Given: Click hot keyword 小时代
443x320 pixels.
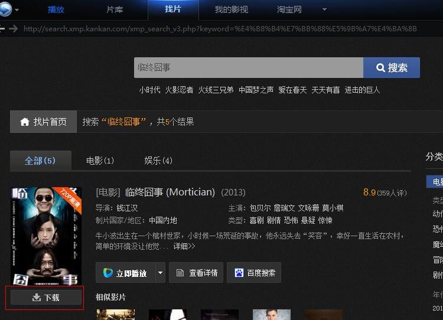Looking at the screenshot, I should point(150,90).
